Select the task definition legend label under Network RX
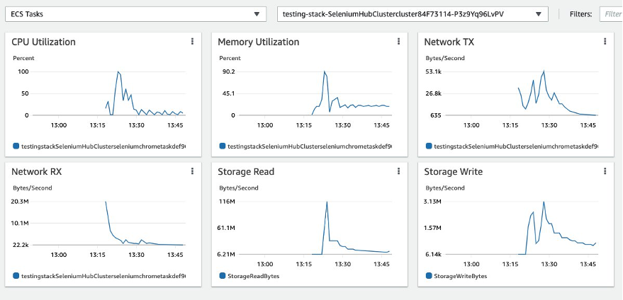The image size is (623, 300). tap(103, 276)
